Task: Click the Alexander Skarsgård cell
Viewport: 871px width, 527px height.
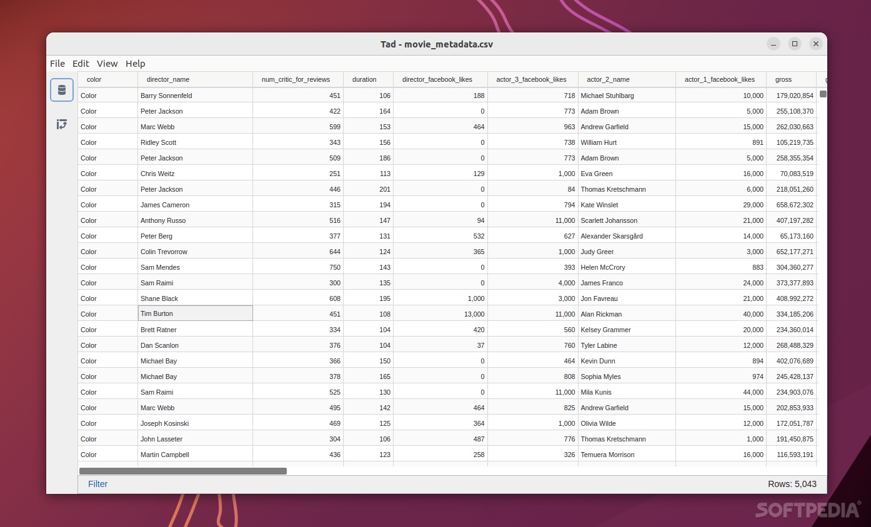Action: pos(627,236)
